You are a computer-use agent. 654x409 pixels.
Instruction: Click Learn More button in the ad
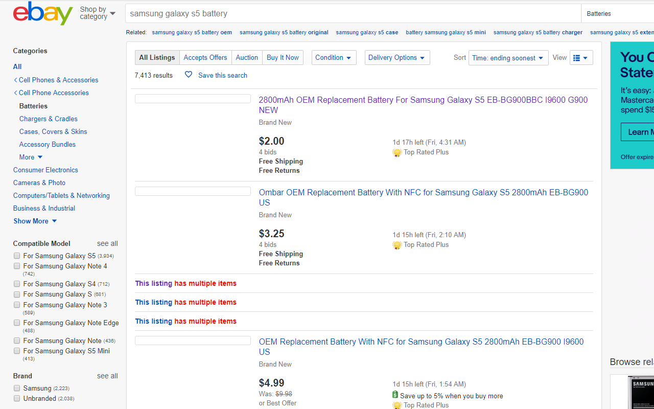638,132
